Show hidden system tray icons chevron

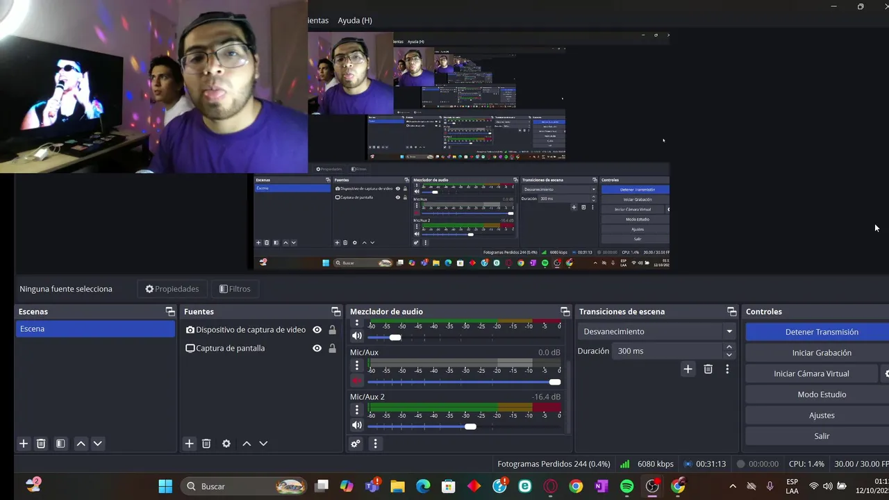(x=732, y=486)
